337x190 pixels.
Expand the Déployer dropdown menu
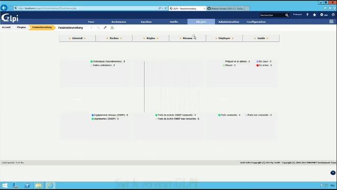224,38
